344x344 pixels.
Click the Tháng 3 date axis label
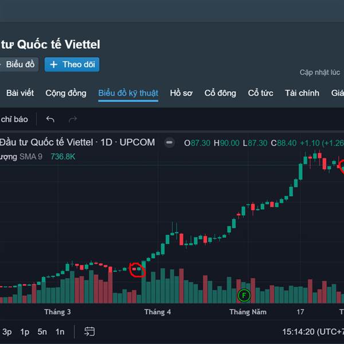[57, 312]
